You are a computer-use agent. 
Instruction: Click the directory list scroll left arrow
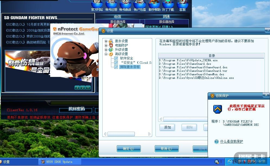[x=161, y=119]
